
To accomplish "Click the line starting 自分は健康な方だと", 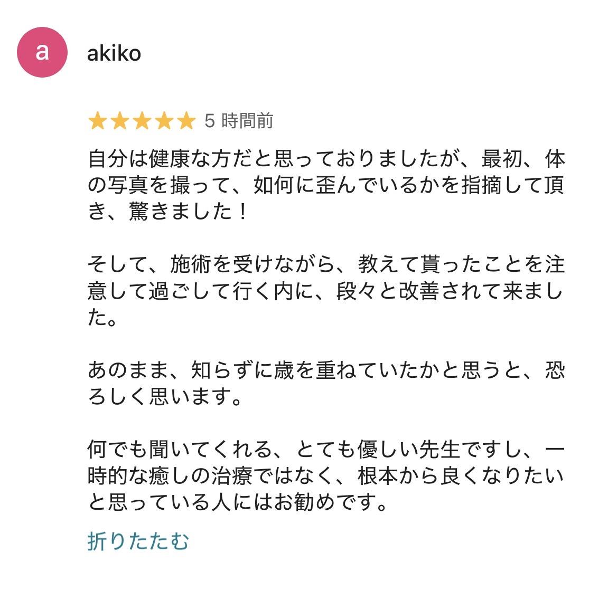I will (x=326, y=159).
